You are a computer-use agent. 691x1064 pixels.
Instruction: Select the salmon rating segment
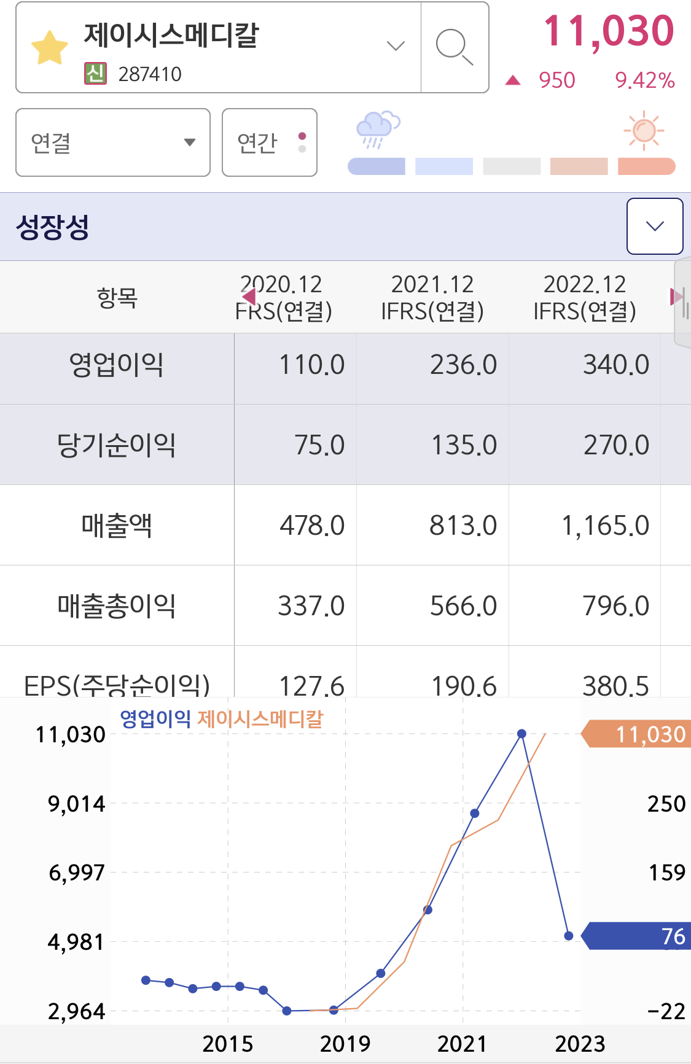647,166
